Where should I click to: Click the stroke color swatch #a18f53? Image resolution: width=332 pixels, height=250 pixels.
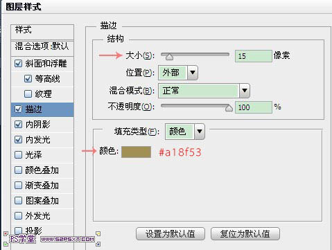[x=136, y=152]
